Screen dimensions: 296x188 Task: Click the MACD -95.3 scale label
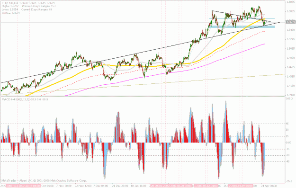[x=289, y=181]
